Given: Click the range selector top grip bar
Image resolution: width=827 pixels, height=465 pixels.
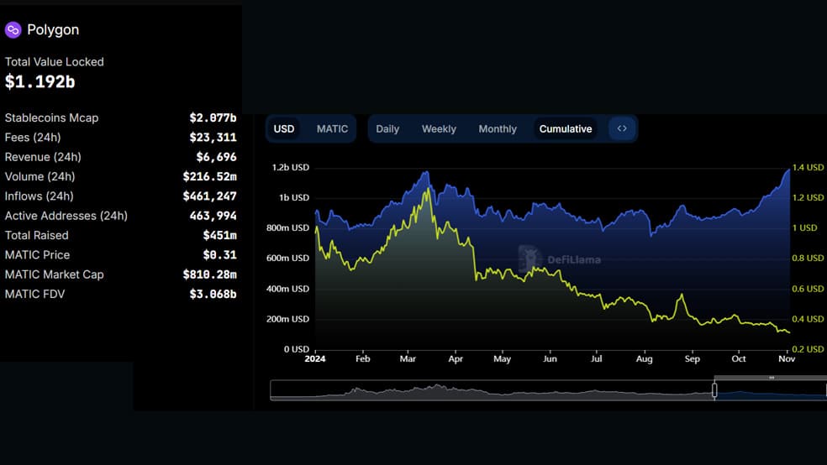Looking at the screenshot, I should pyautogui.click(x=771, y=378).
